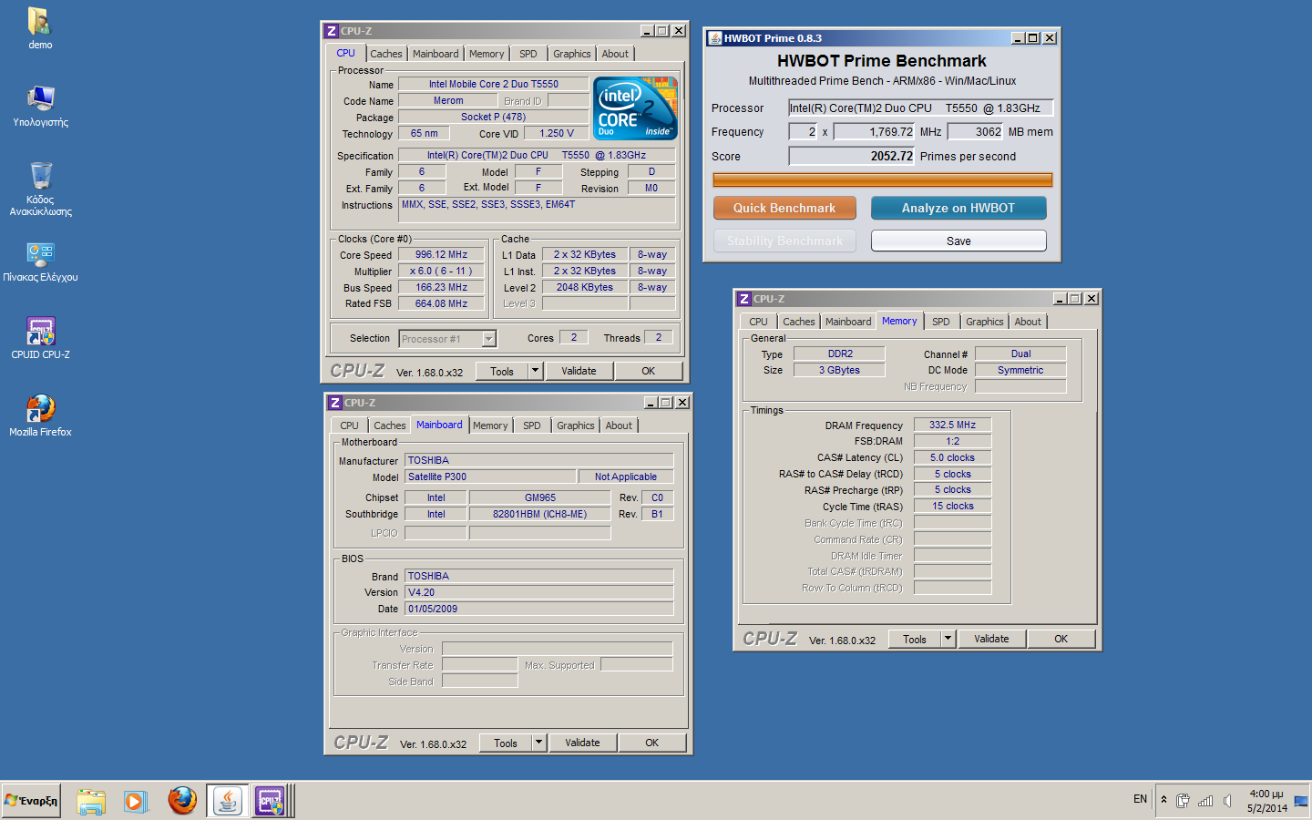Image resolution: width=1312 pixels, height=820 pixels.
Task: Click the 3 GBytes memory size value
Action: click(839, 370)
